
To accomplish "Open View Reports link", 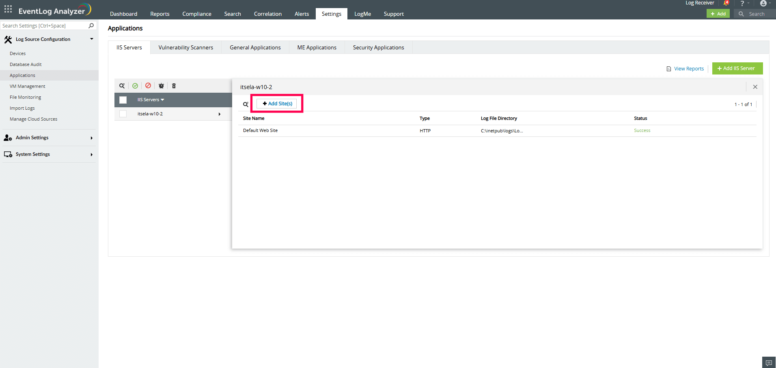I will [x=688, y=68].
